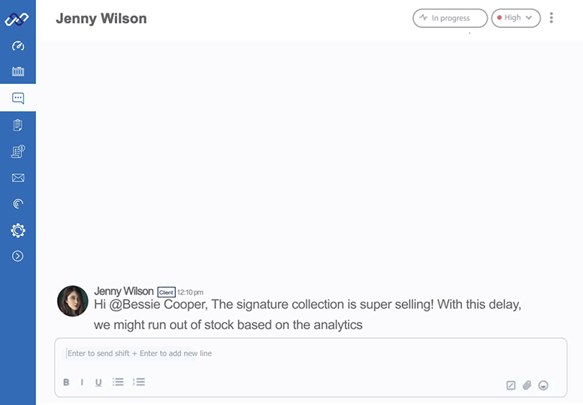Viewport: 583px width, 405px height.
Task: Open the invoices icon with dollar sign
Action: coord(18,151)
